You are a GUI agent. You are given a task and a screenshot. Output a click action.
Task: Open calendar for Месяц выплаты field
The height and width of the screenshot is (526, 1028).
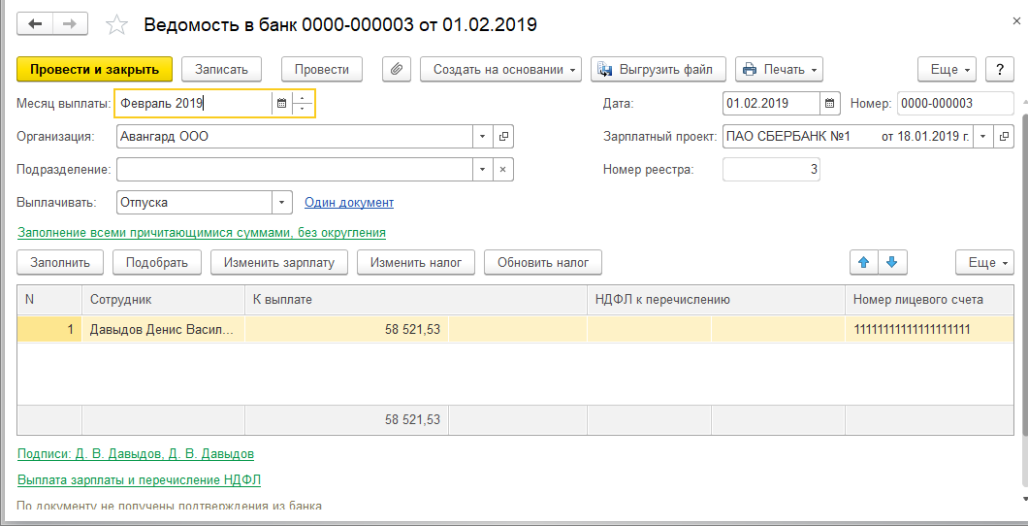281,103
